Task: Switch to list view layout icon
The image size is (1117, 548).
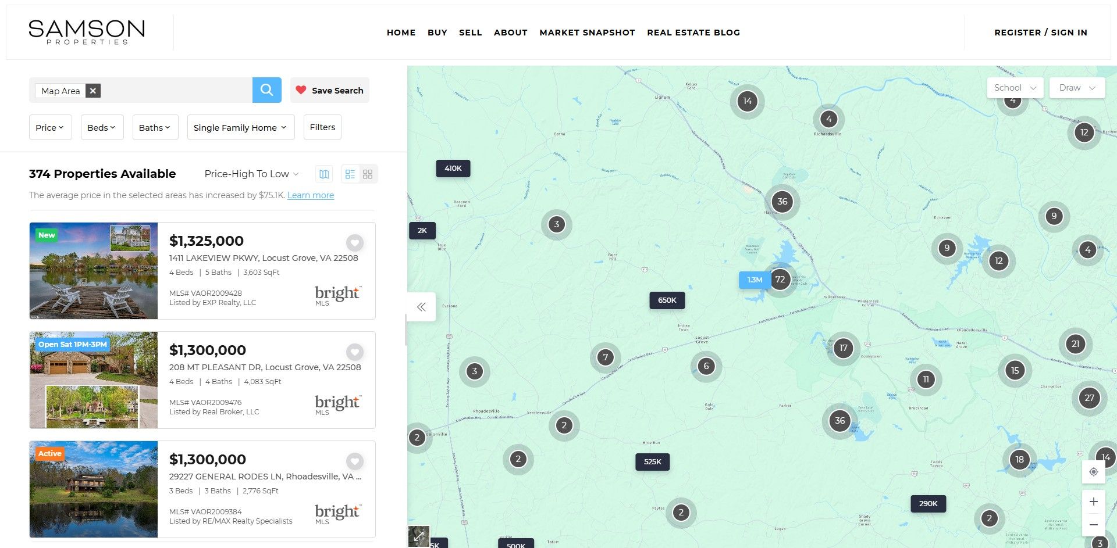Action: (350, 174)
